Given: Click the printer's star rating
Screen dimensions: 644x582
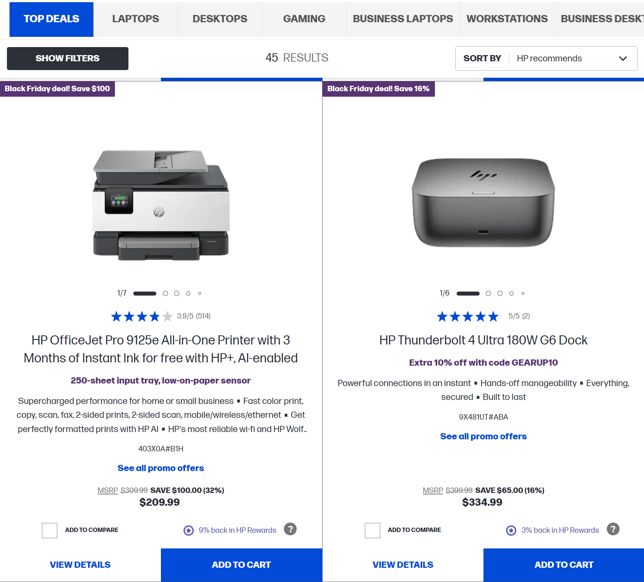Looking at the screenshot, I should (142, 316).
